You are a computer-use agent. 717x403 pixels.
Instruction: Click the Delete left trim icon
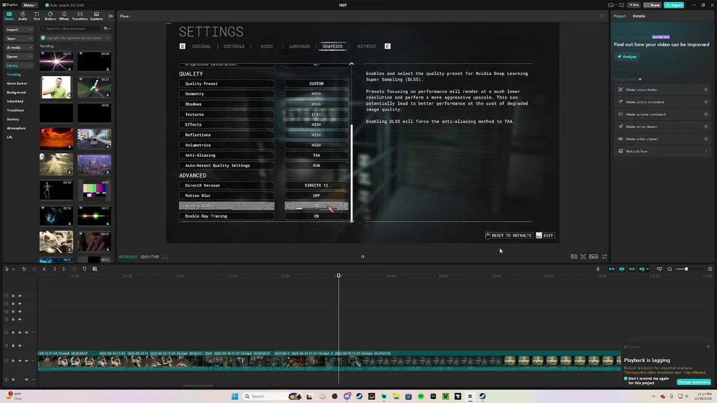(x=54, y=269)
